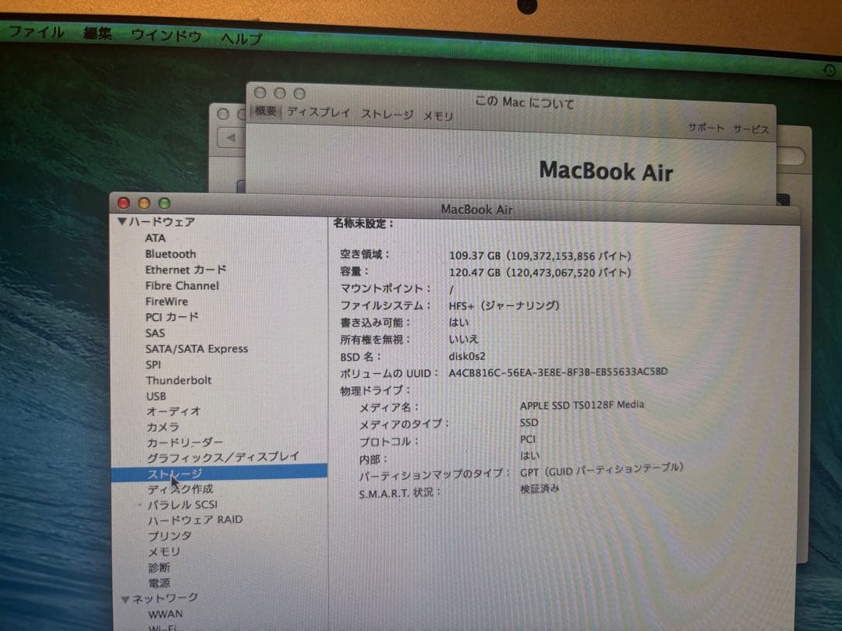Viewport: 842px width, 631px height.
Task: Click the Time Machine icon in menu bar
Action: click(x=829, y=70)
